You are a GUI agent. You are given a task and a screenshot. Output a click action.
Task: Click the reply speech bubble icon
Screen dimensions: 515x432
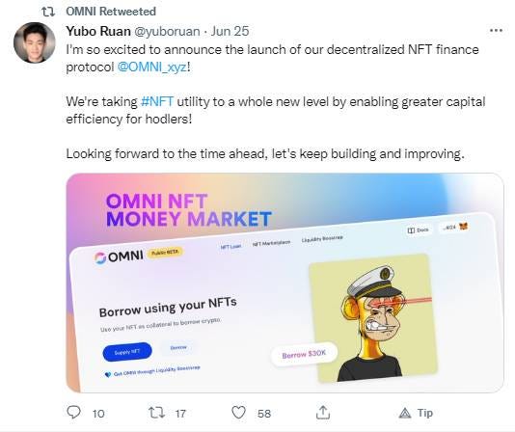[73, 412]
